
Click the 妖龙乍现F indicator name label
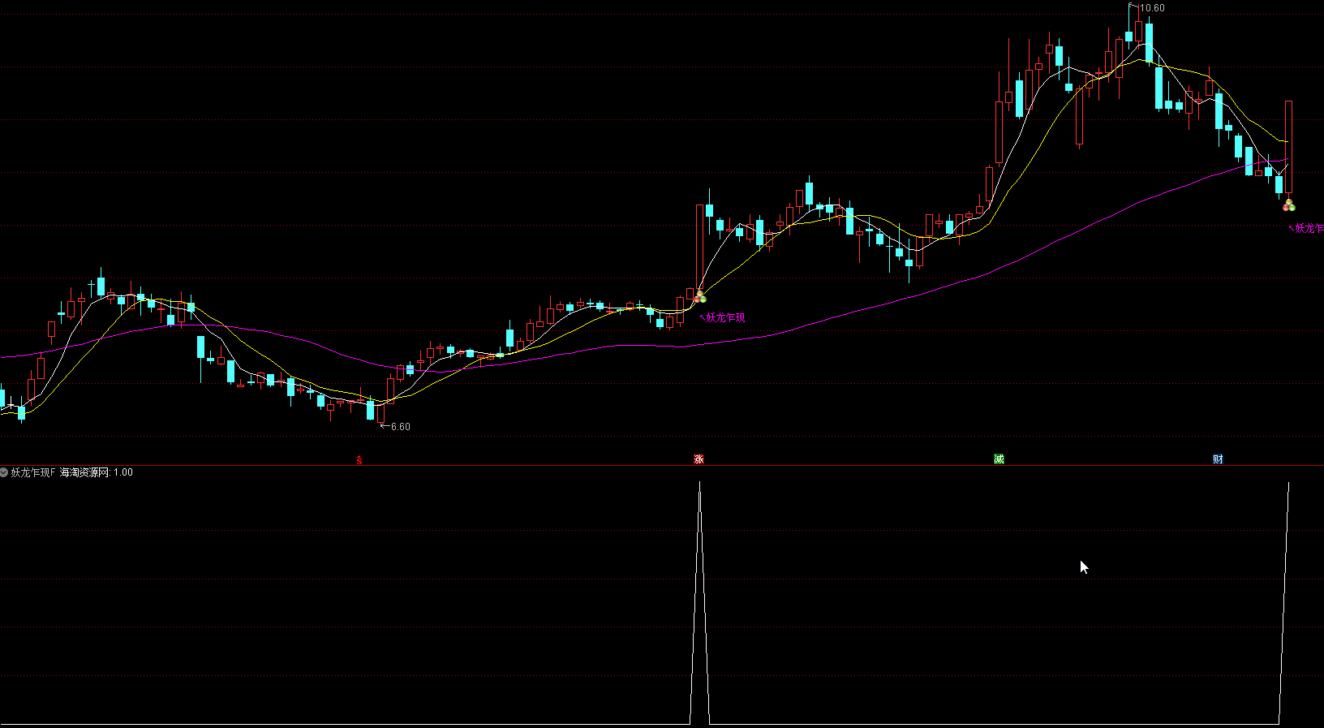click(x=33, y=472)
